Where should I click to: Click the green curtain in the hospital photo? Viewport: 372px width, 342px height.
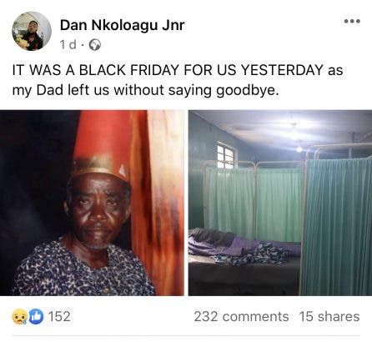[336, 227]
